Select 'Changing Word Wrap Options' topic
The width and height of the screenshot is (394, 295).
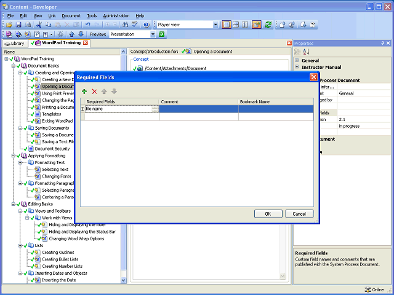(x=76, y=239)
